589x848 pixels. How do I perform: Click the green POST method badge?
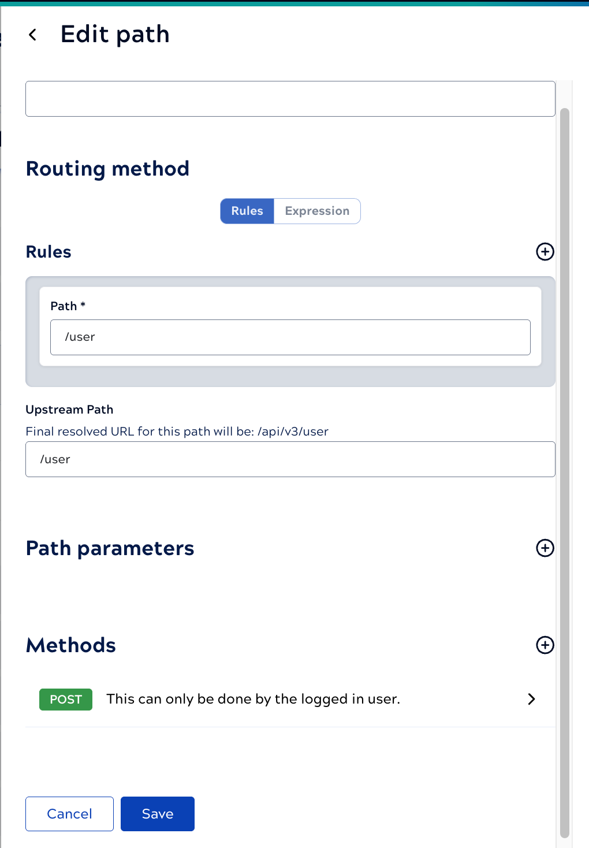tap(65, 700)
